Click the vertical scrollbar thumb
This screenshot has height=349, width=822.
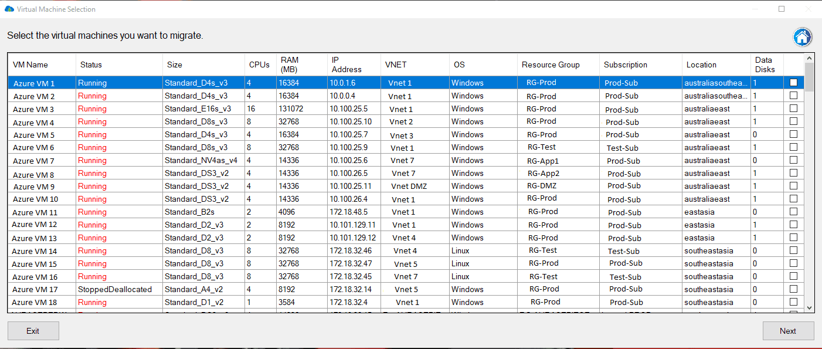[809, 77]
